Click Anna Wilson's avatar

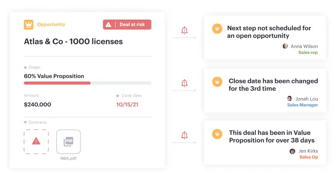click(x=285, y=46)
